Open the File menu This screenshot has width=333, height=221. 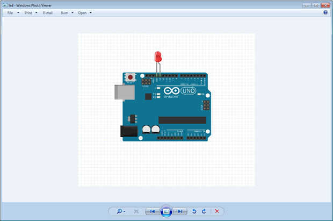click(x=10, y=13)
